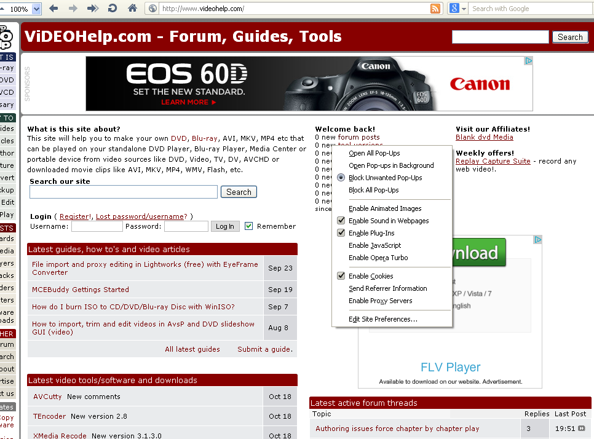Viewport: 594px width, 439px height.
Task: Go to the Home page icon
Action: [x=132, y=8]
